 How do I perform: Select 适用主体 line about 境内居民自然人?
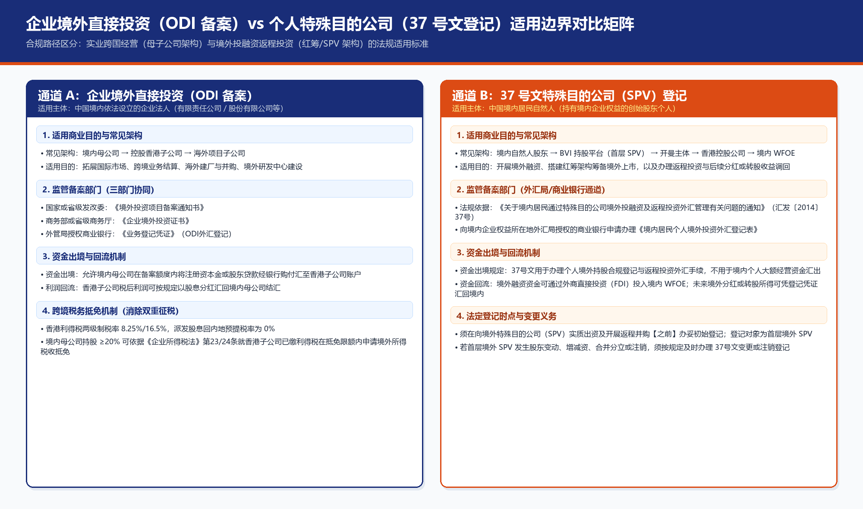click(564, 108)
